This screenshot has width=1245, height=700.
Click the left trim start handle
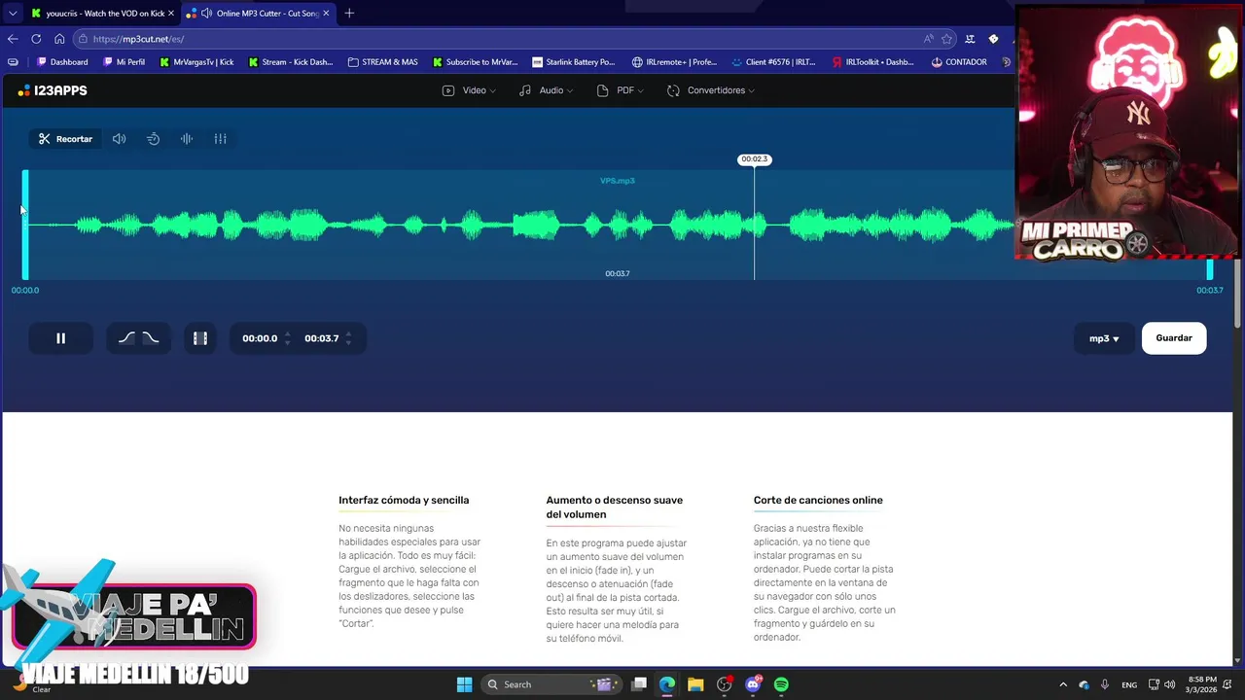(x=25, y=225)
